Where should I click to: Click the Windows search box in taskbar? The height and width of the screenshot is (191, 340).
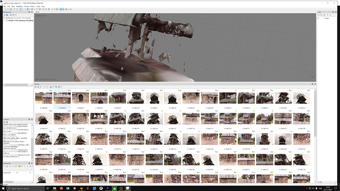pos(24,188)
